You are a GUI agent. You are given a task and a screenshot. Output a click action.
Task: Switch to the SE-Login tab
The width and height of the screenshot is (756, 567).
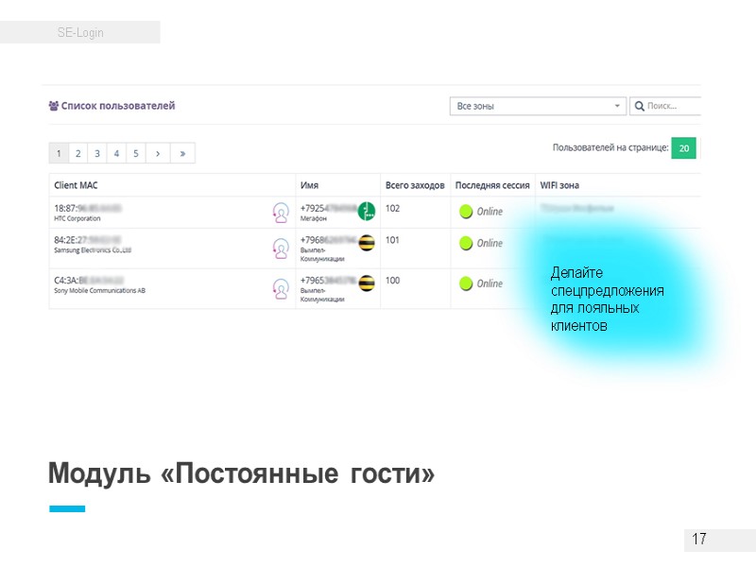coord(80,31)
